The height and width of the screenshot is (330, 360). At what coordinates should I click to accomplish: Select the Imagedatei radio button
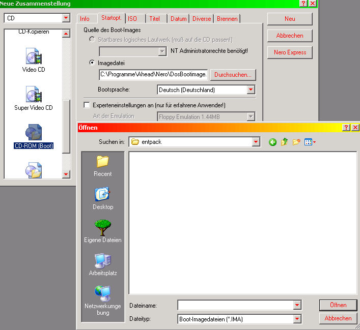[92, 63]
